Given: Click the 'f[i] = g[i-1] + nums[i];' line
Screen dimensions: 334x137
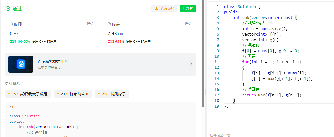Looking at the screenshot, I should pos(279,73).
